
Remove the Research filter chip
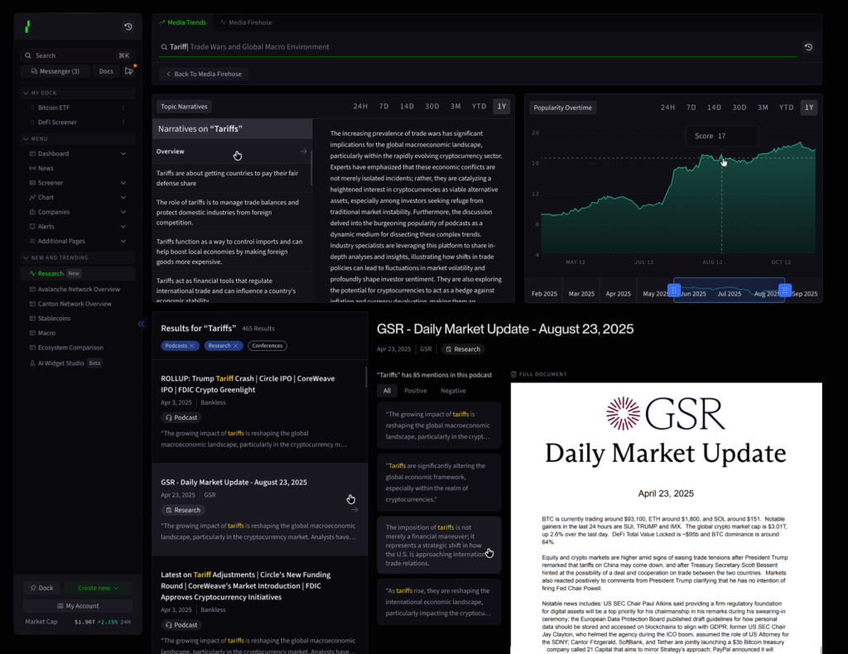point(235,345)
